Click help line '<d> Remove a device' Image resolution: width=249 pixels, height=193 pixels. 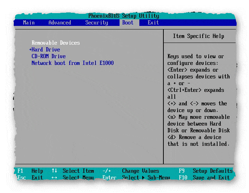(194, 137)
